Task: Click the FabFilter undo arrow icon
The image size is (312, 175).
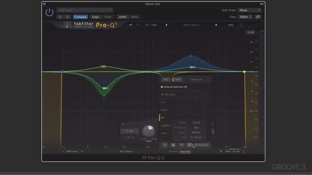Action: pos(131,25)
